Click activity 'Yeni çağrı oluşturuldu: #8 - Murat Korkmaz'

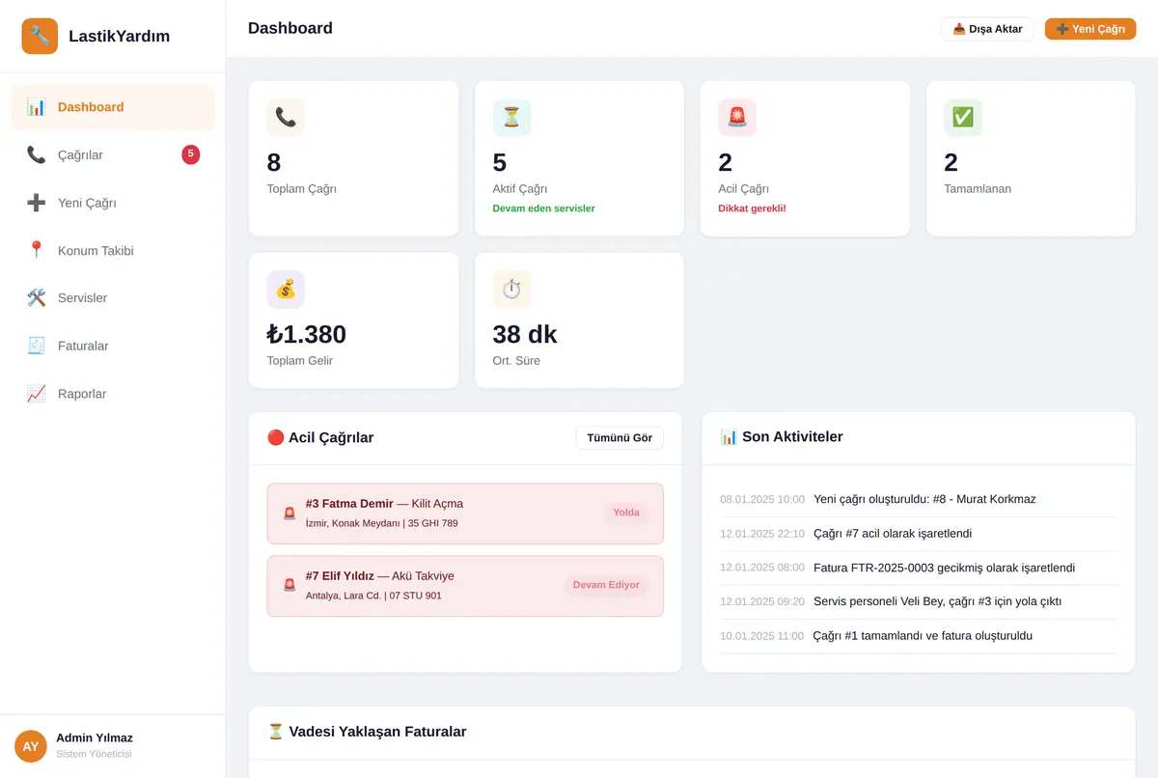(924, 499)
